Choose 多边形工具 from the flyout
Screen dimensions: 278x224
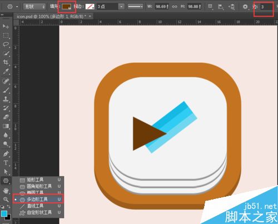click(38, 200)
